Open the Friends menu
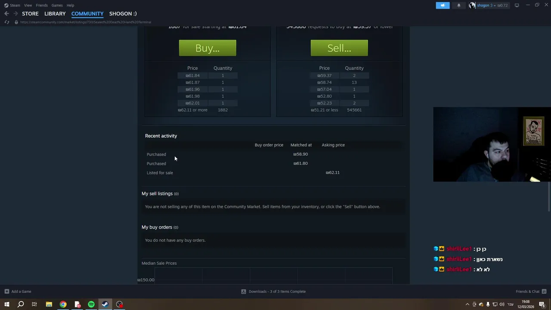Screen dimensions: 551x310 coord(42,5)
